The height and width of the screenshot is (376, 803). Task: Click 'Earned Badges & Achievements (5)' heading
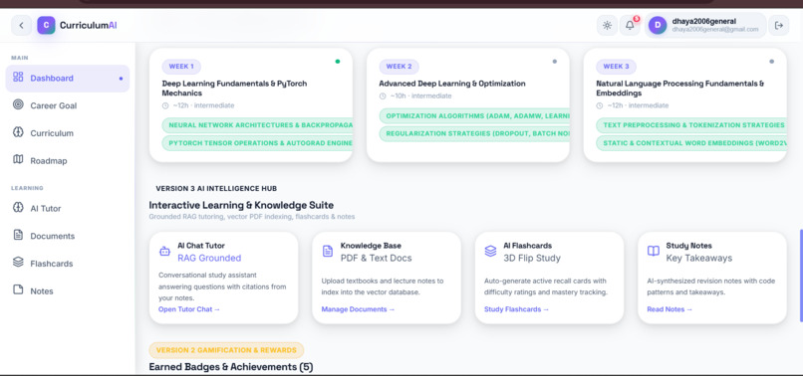pos(231,367)
